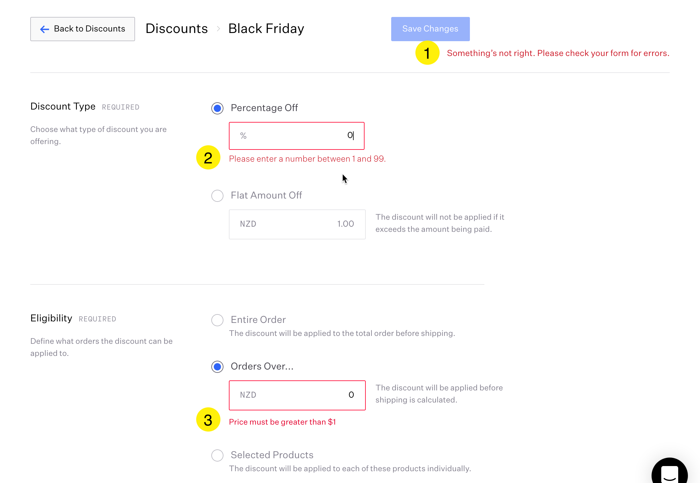Click the REQUIRED tag beside Discount Type
The image size is (700, 483).
pyautogui.click(x=121, y=107)
